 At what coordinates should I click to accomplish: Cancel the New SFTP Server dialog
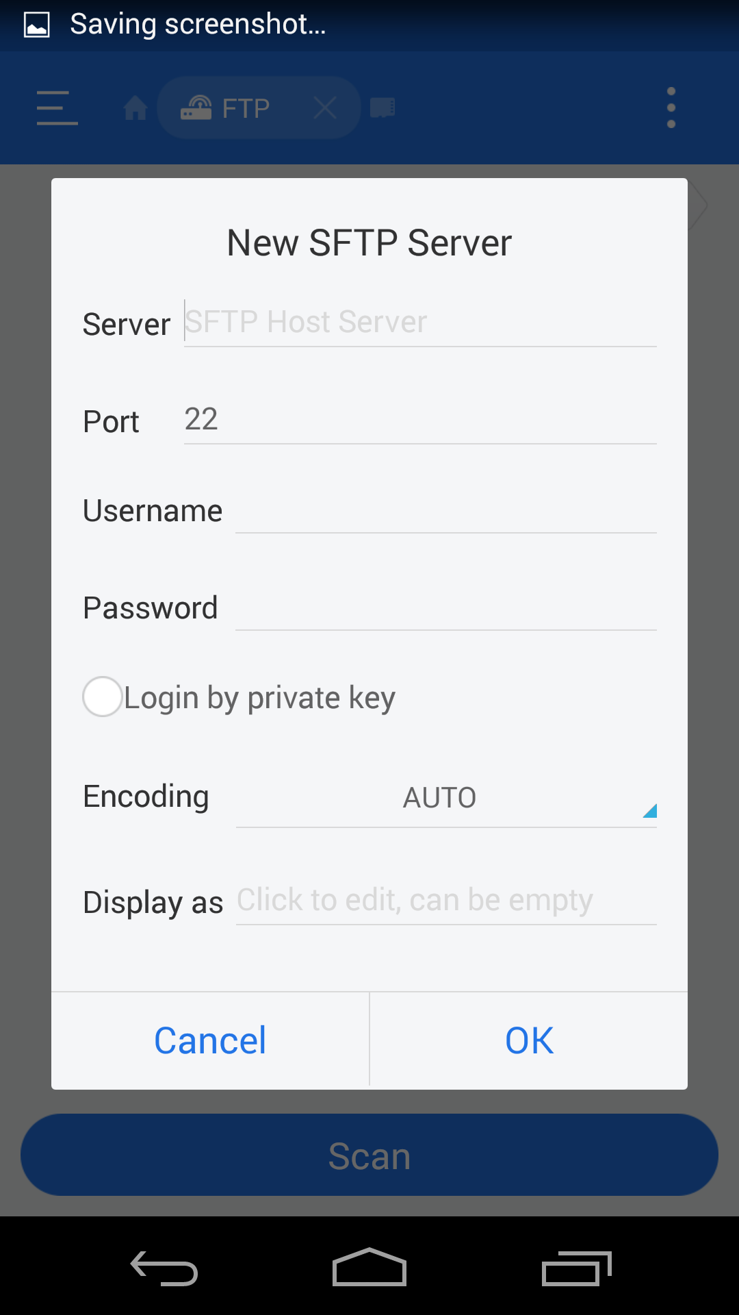pyautogui.click(x=210, y=1040)
